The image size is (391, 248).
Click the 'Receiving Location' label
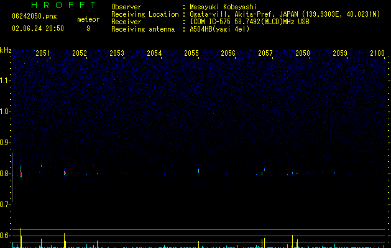click(x=145, y=14)
